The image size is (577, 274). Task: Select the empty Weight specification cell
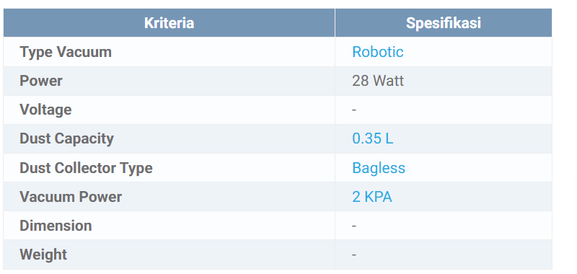[x=444, y=255]
